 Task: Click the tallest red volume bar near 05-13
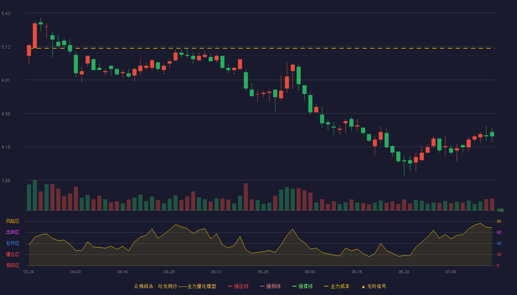pyautogui.click(x=246, y=197)
